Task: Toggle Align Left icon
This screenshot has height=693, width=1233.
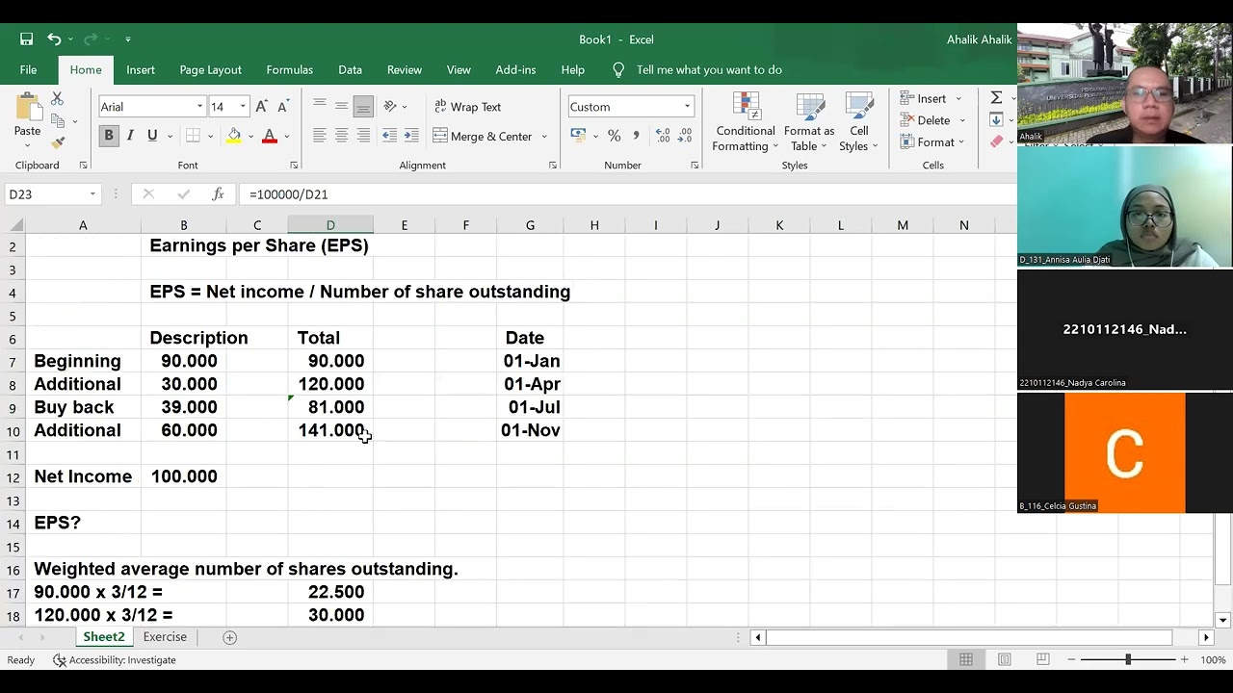Action: [x=319, y=136]
